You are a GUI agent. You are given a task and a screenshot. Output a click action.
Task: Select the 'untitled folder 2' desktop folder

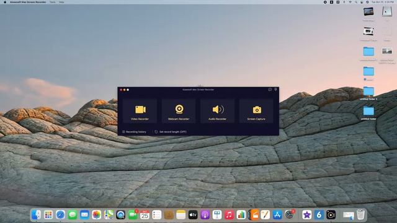368,91
